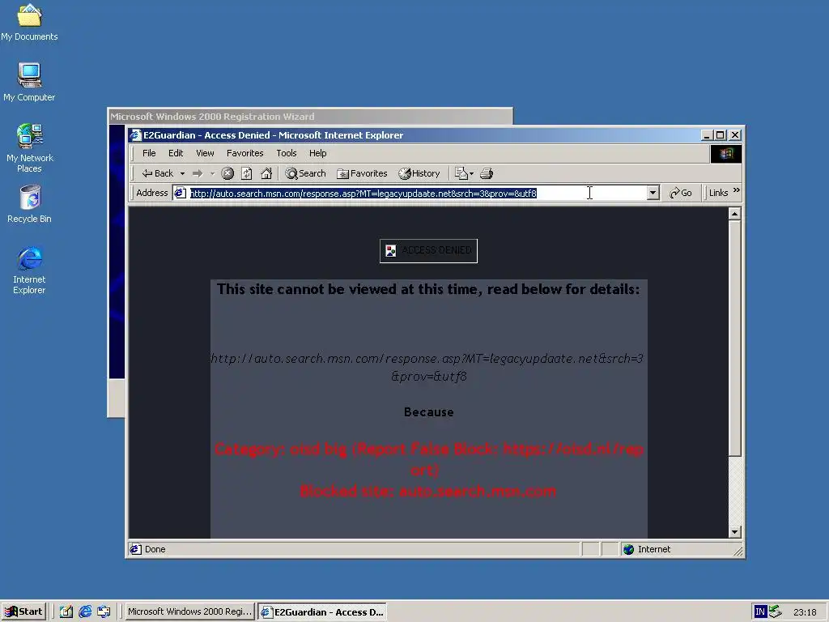Expand the Links toolbar chevron
The image size is (829, 622).
click(x=737, y=190)
